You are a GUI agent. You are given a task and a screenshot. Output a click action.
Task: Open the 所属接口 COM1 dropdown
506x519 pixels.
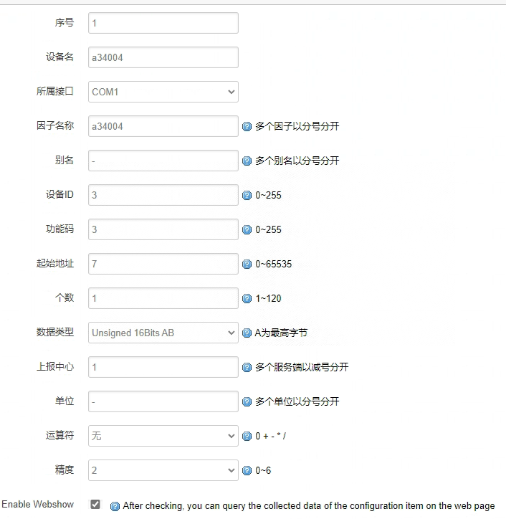click(163, 92)
